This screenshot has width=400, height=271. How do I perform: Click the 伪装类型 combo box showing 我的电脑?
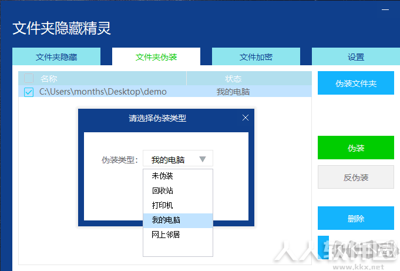pos(178,159)
